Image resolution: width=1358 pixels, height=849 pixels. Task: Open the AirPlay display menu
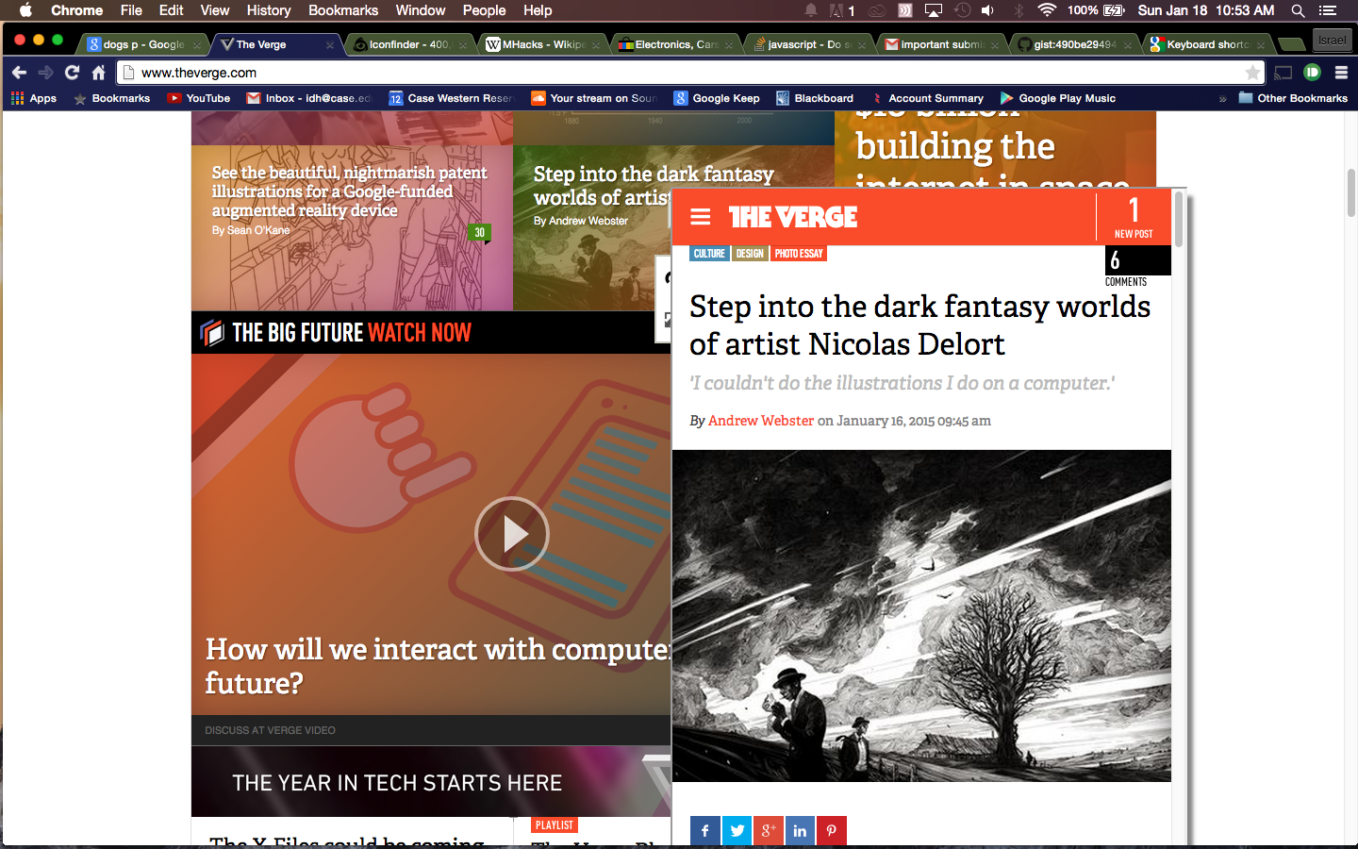click(934, 10)
